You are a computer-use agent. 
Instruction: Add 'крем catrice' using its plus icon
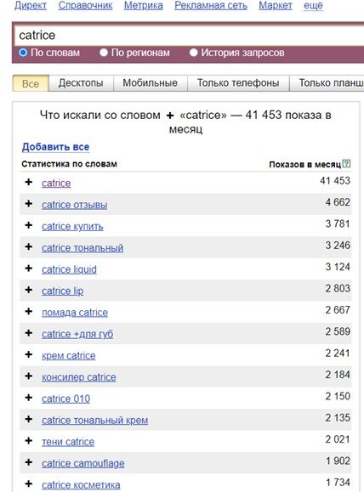tap(29, 354)
